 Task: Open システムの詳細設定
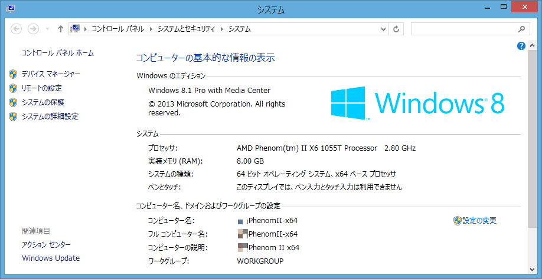[50, 117]
